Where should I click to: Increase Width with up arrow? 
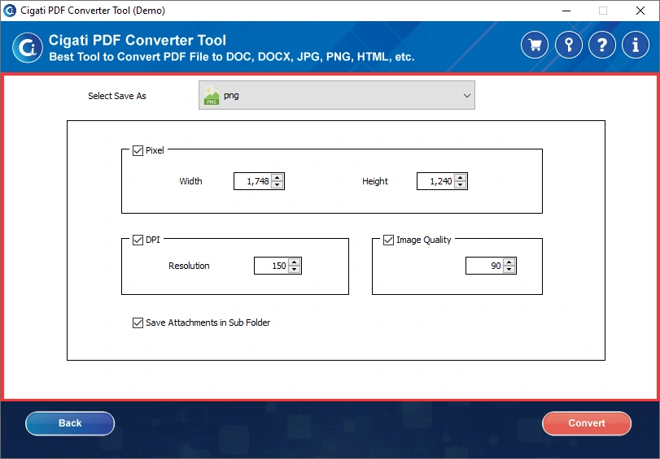[277, 177]
